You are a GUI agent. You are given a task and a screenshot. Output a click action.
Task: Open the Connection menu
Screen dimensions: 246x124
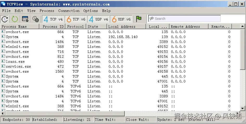(x=69, y=11)
